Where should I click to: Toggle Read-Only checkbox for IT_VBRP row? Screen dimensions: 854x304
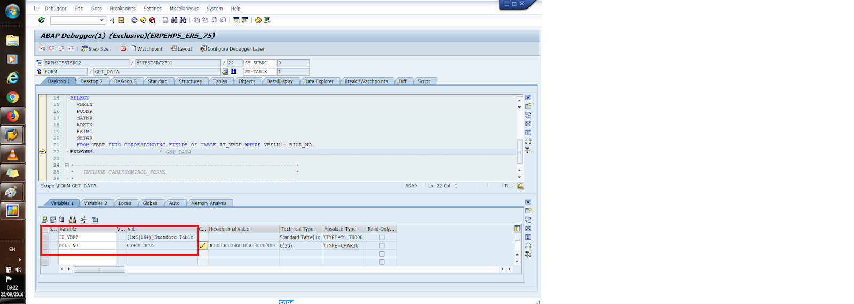[382, 237]
